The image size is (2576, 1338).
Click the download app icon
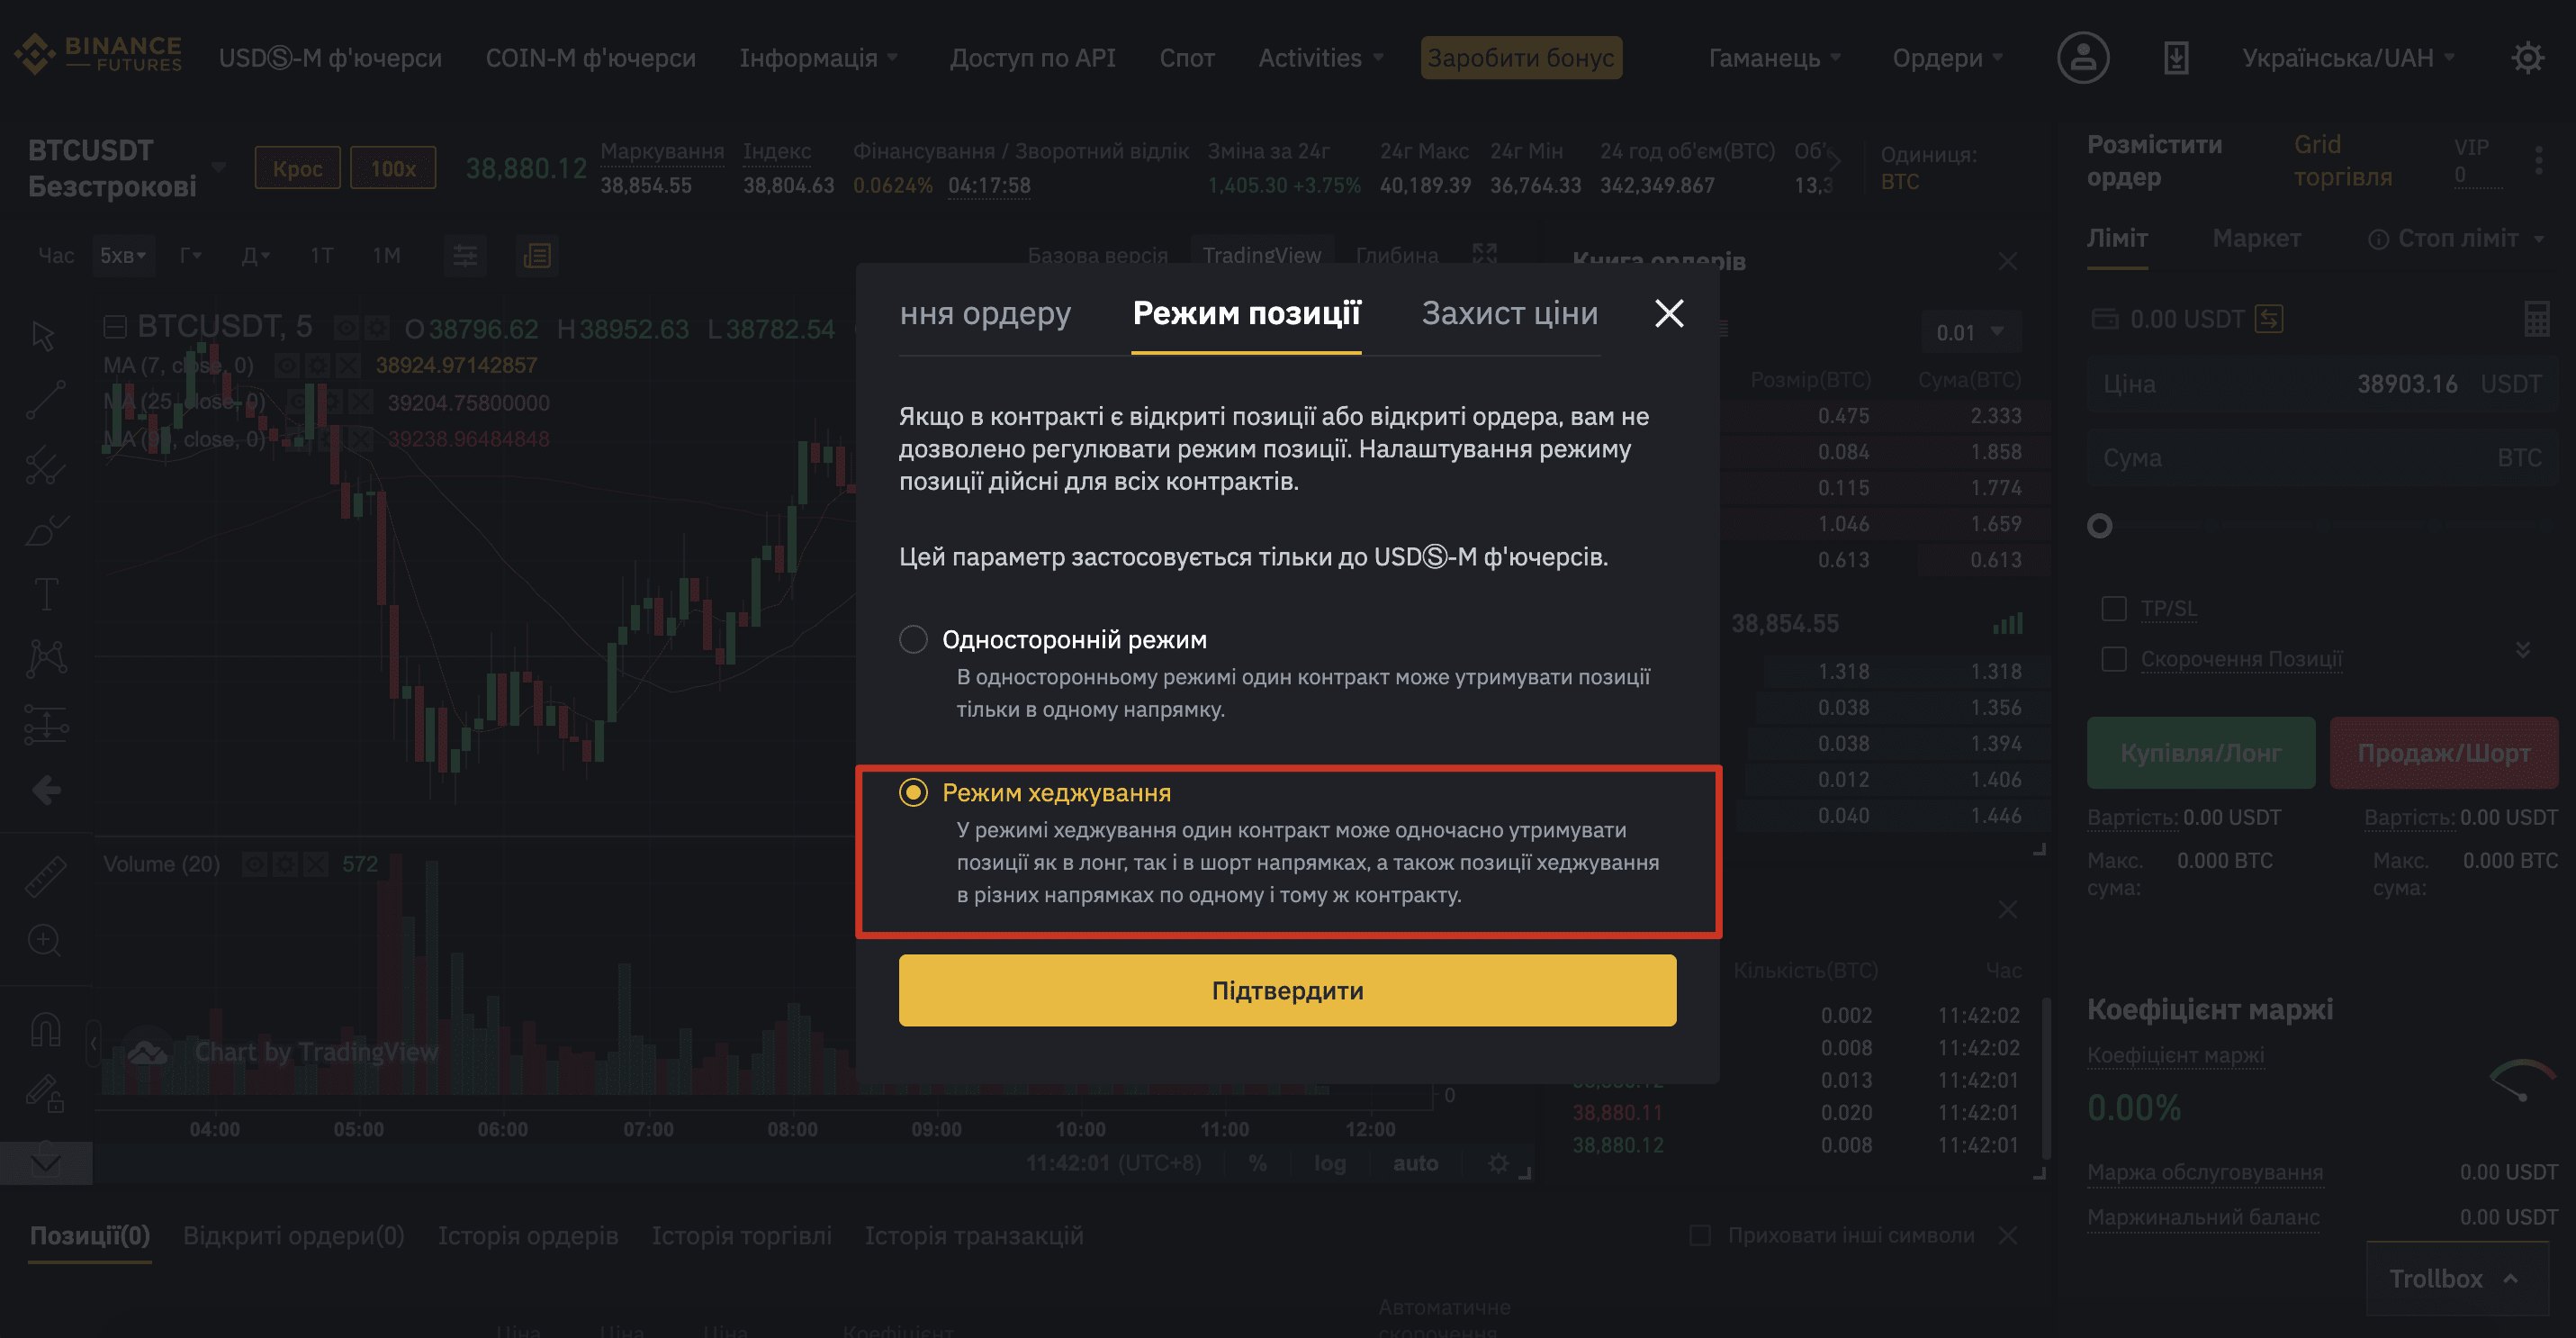(2176, 58)
